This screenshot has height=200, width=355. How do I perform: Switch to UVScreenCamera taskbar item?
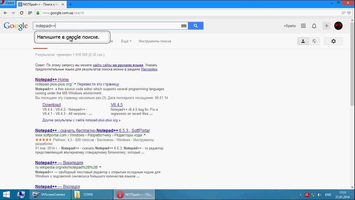point(50,194)
